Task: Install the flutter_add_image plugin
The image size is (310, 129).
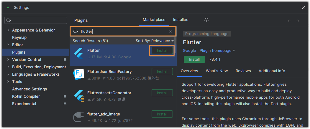Action: point(162,114)
